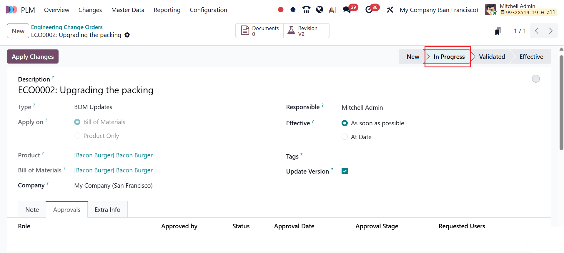Click the pager counter 1 / 1
564x253 pixels.
(x=520, y=31)
